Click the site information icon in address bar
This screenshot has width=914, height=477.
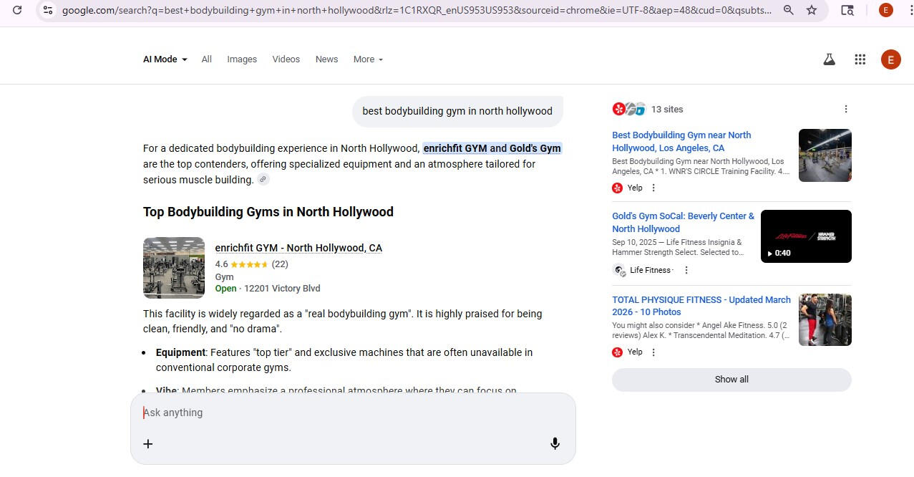click(47, 10)
